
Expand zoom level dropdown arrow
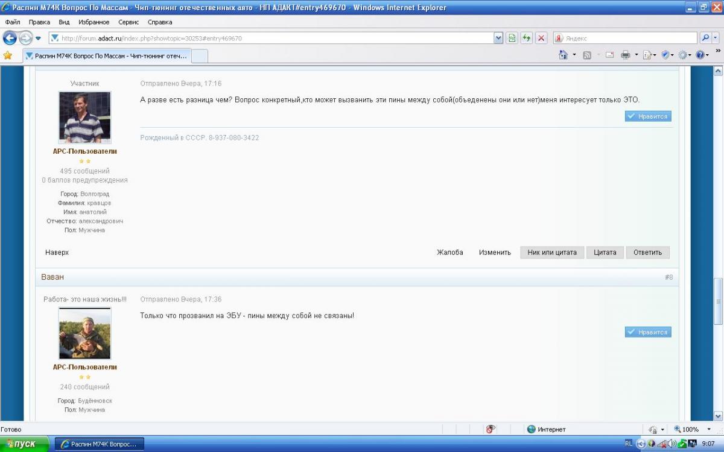click(708, 429)
